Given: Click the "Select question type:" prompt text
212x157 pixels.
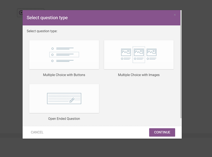Looking at the screenshot, I should (42, 31).
